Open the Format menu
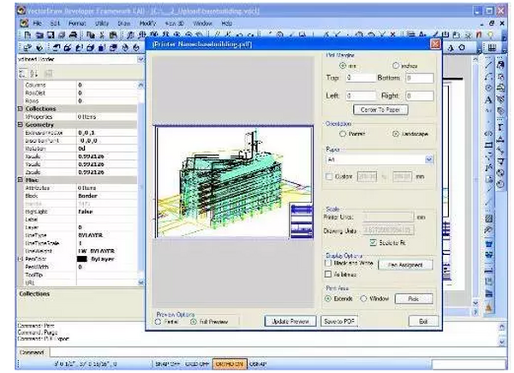Screen dimensions: 514x373 tap(77, 23)
